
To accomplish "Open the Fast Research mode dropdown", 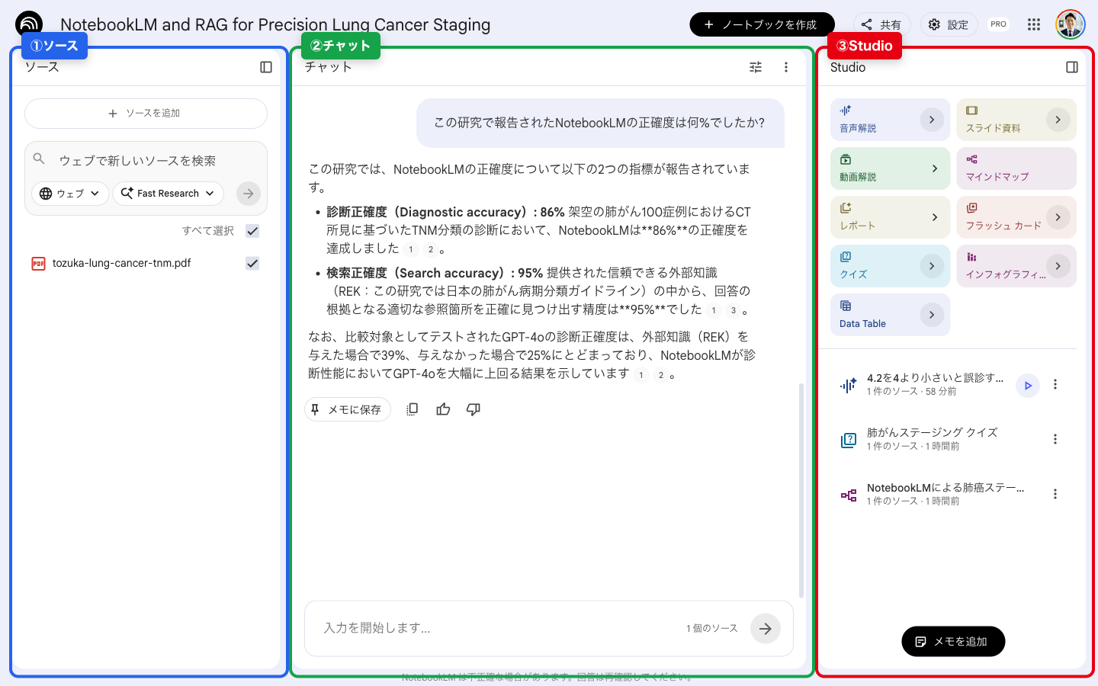I will click(169, 194).
